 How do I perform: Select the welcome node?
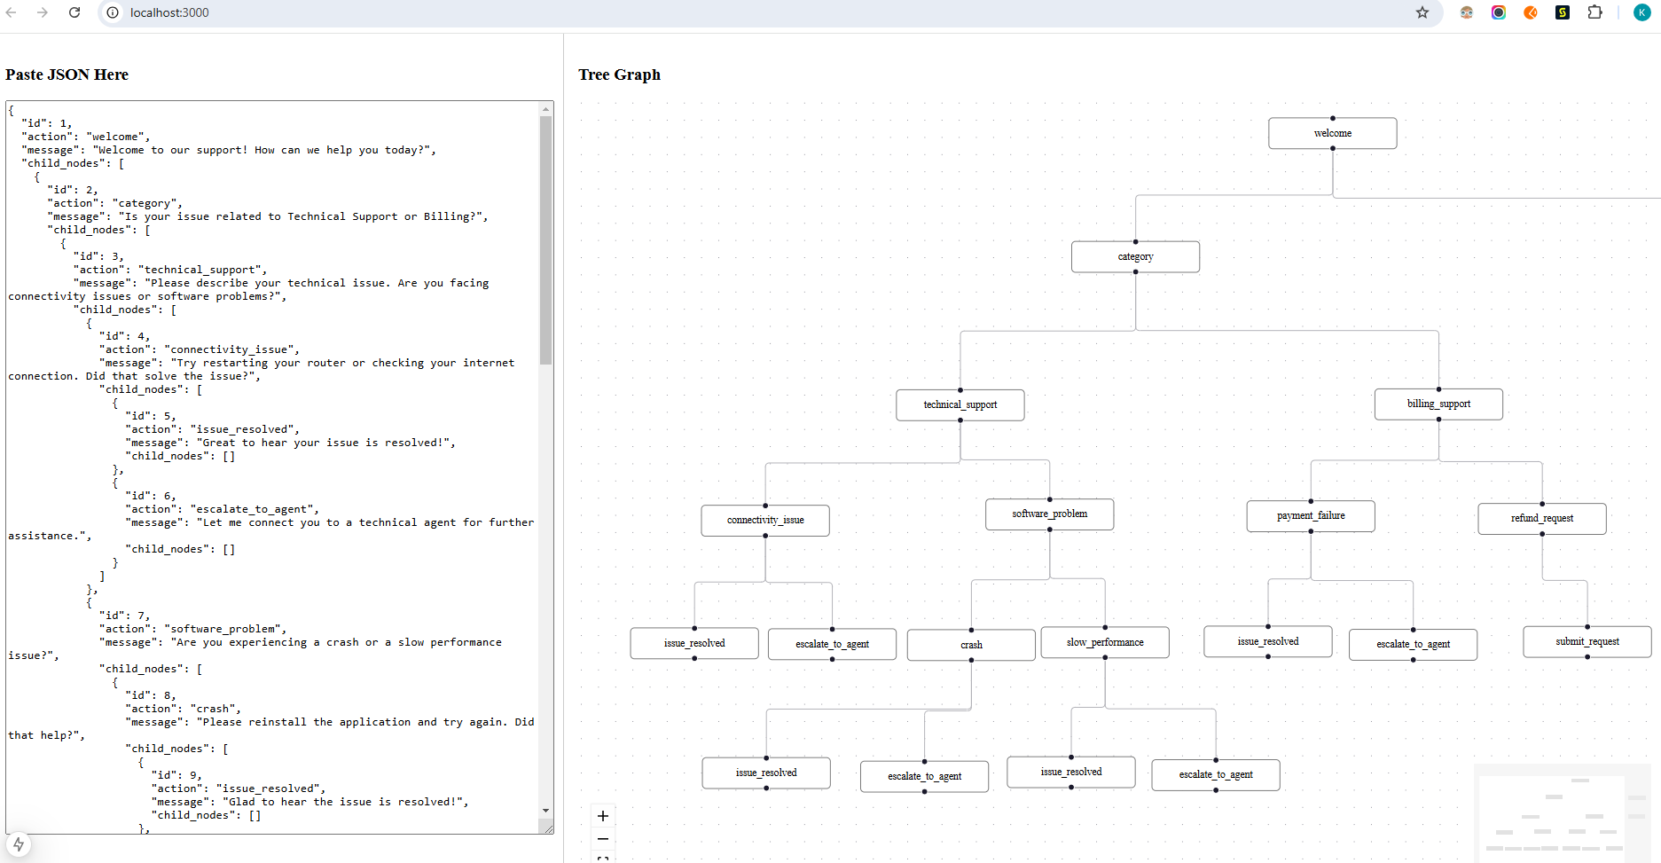pos(1333,133)
